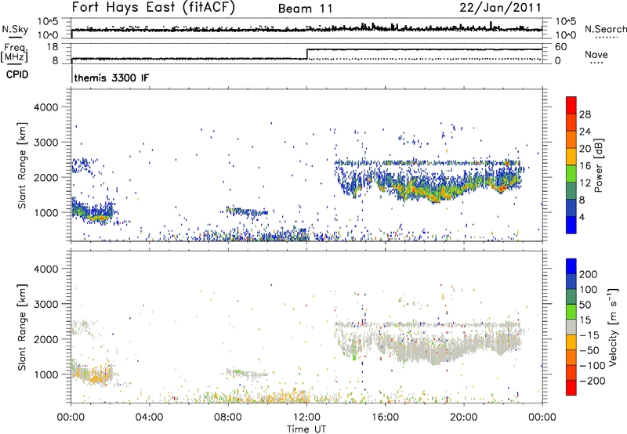Click the red segment of the power color bar
Screen dimensions: 627x434
click(x=571, y=105)
